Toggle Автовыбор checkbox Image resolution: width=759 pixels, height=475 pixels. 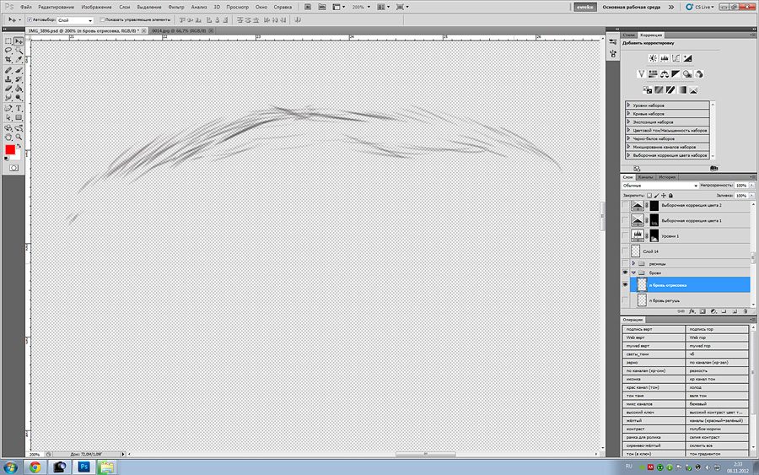(x=30, y=20)
